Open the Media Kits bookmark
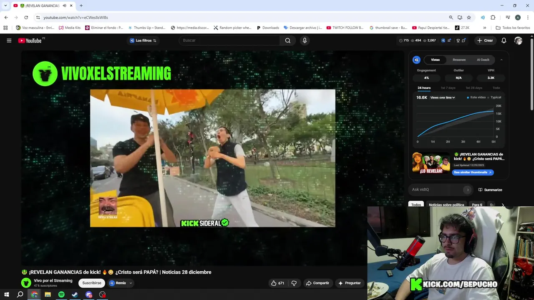The image size is (534, 300). (70, 28)
